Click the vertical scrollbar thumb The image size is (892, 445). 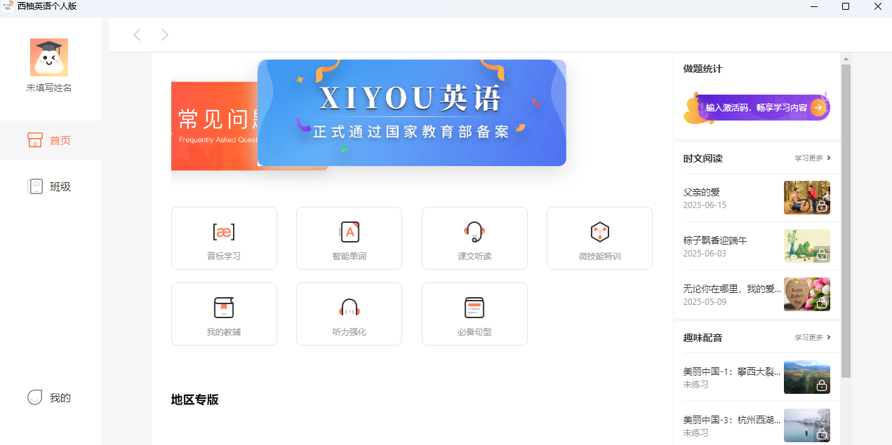[x=846, y=221]
